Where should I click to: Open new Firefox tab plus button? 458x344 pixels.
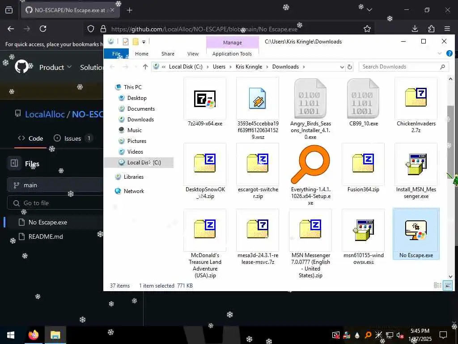pyautogui.click(x=130, y=10)
